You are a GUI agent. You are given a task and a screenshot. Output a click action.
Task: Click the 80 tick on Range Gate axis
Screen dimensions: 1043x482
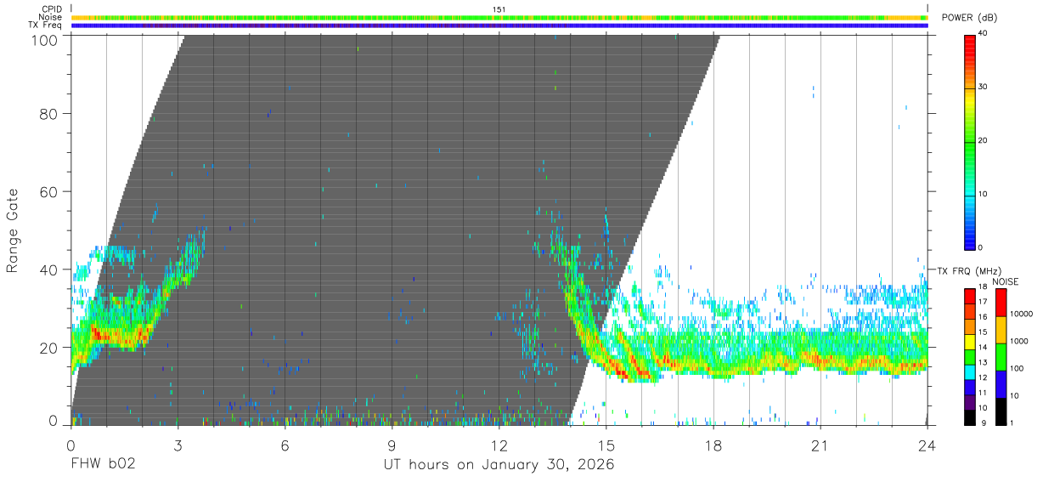click(x=48, y=113)
